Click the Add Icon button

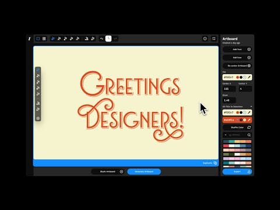pos(237,58)
